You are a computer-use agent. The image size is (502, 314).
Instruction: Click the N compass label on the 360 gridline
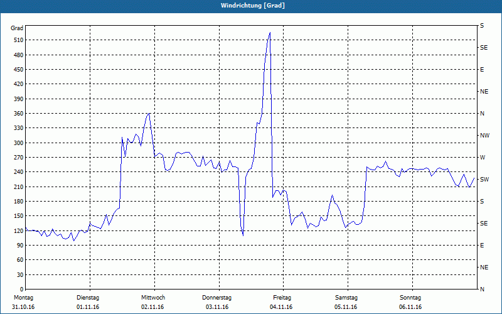483,114
